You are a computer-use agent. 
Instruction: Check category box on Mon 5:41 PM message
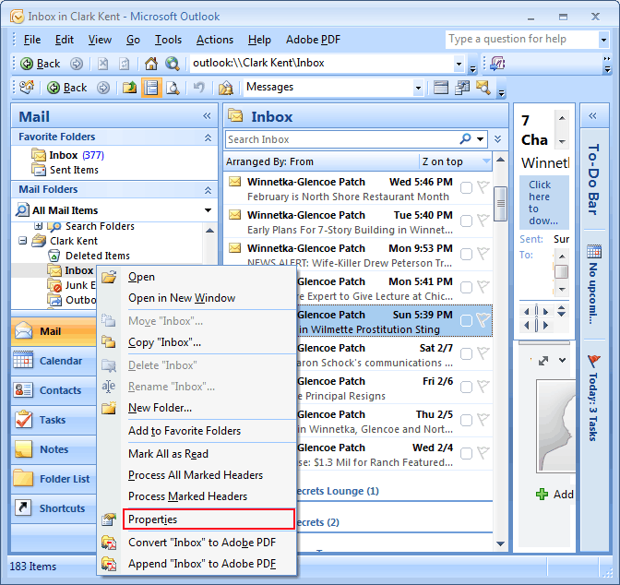(466, 287)
